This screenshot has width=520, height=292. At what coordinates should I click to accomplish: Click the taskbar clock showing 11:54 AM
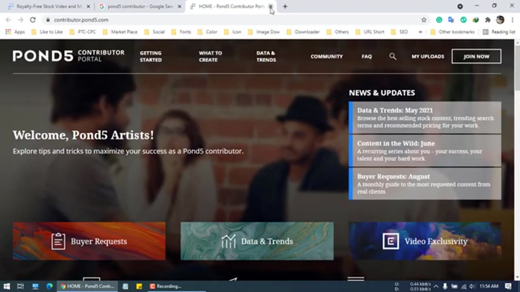point(489,286)
